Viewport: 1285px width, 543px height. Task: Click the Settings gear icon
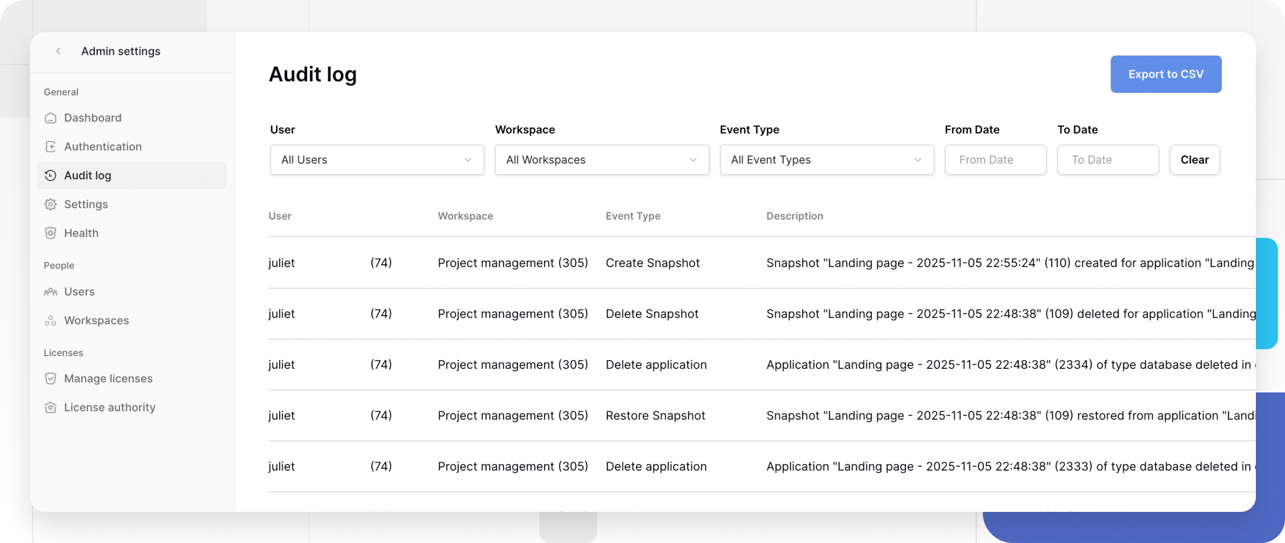51,204
